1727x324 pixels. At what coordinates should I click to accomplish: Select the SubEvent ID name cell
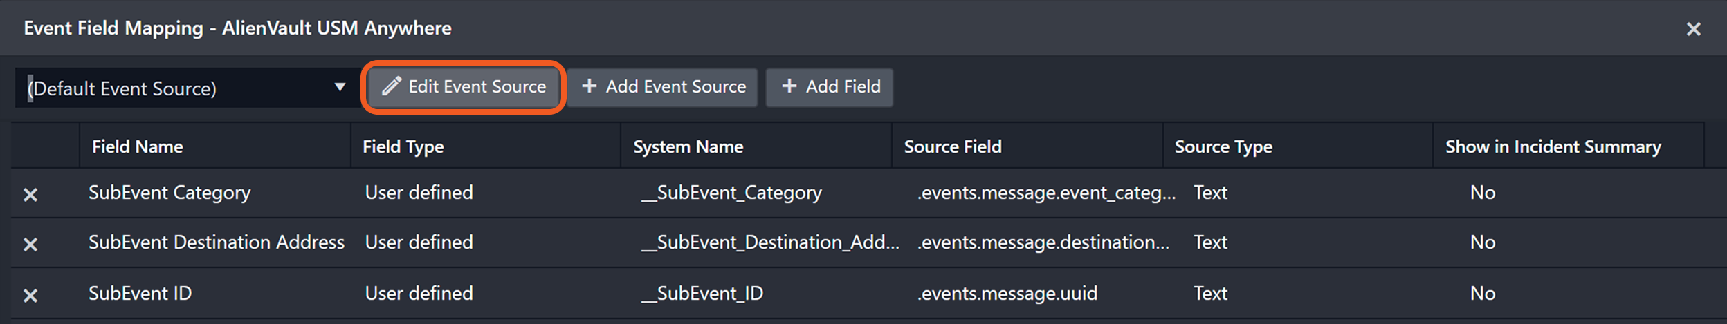point(140,294)
